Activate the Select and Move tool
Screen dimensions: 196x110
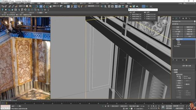pos(41,6)
